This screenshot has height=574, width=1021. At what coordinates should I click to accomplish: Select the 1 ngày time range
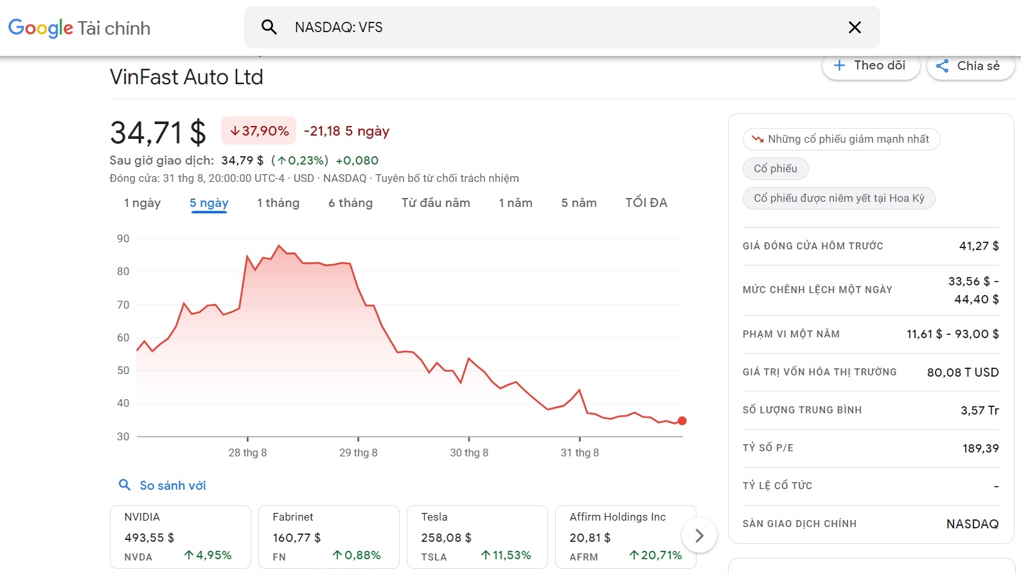click(x=142, y=203)
